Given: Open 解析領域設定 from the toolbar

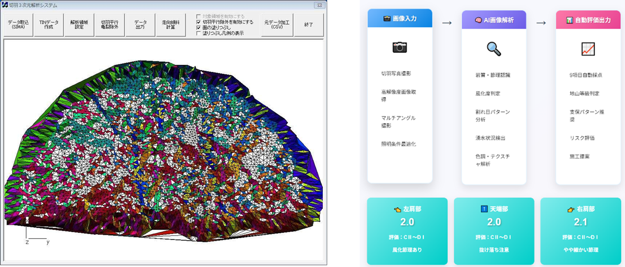Looking at the screenshot, I should 79,25.
